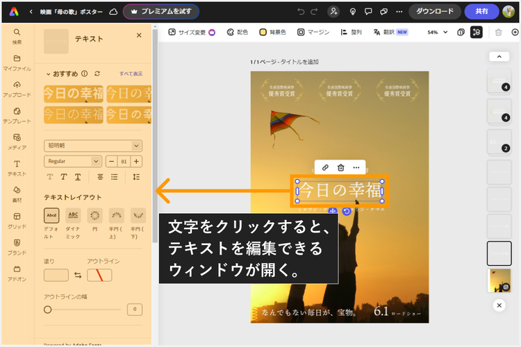The width and height of the screenshot is (521, 347).
Task: Swap fill and outline colors
Action: (x=78, y=275)
